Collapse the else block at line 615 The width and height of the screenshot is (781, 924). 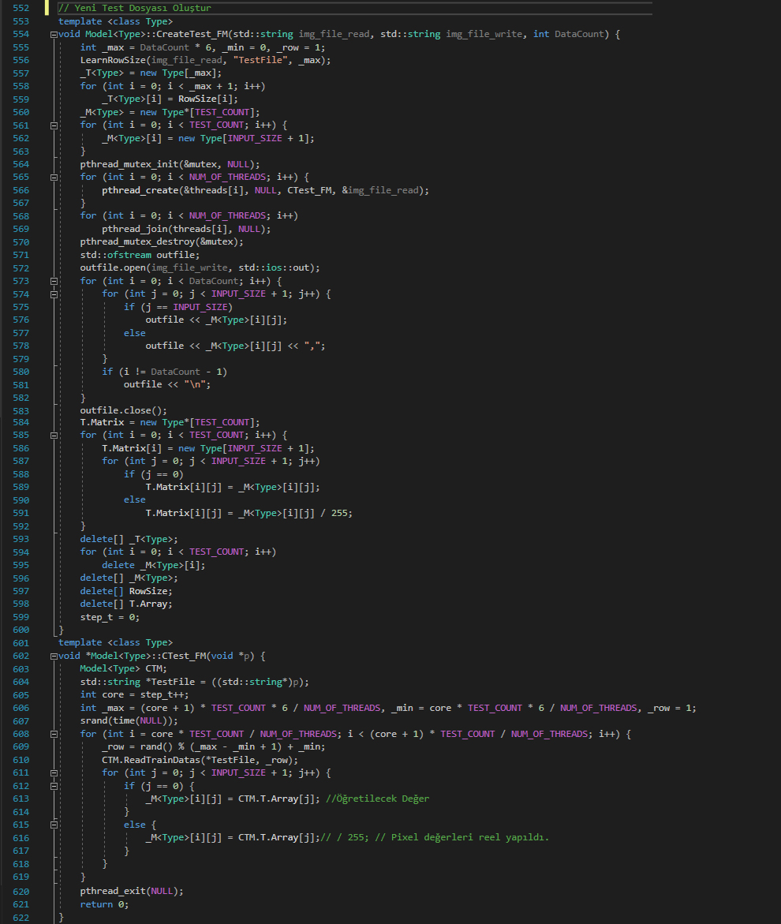point(53,825)
